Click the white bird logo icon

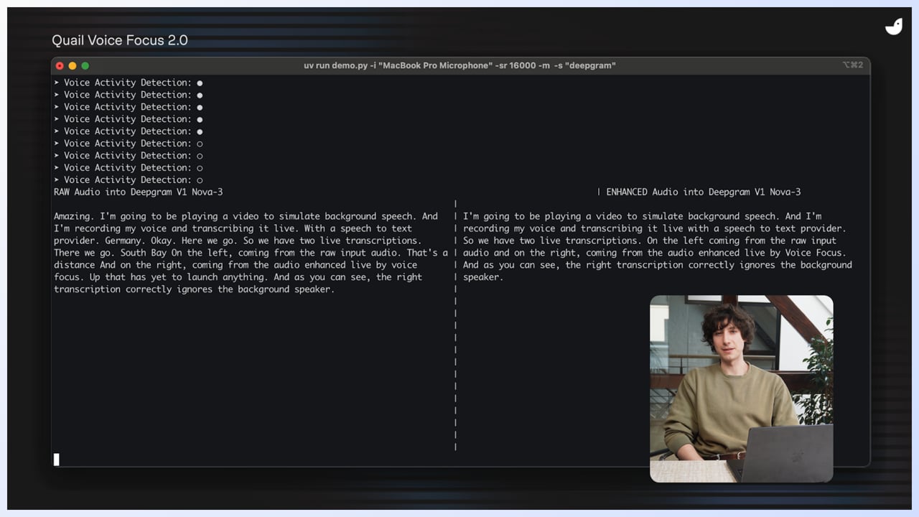(x=894, y=27)
